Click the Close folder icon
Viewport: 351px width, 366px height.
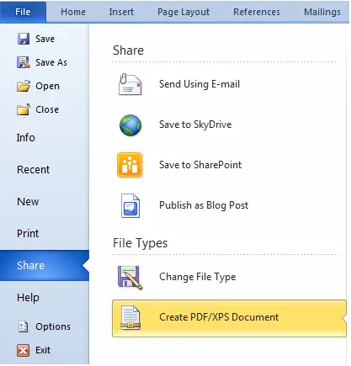coord(24,109)
